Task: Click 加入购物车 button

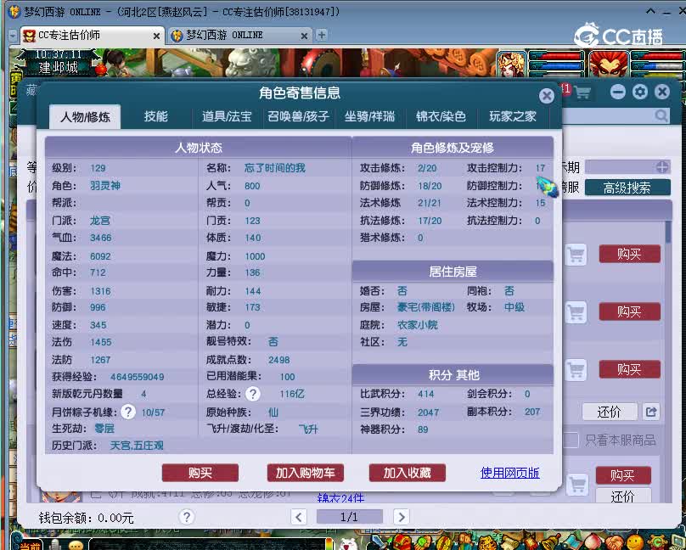Action: tap(306, 473)
